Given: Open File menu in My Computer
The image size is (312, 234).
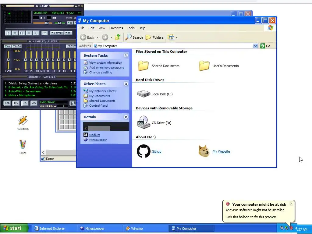Looking at the screenshot, I should click(x=82, y=28).
